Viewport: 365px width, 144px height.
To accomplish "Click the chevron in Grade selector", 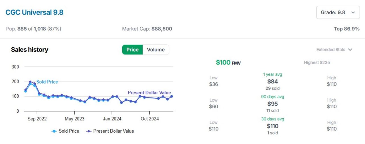I will (x=353, y=13).
